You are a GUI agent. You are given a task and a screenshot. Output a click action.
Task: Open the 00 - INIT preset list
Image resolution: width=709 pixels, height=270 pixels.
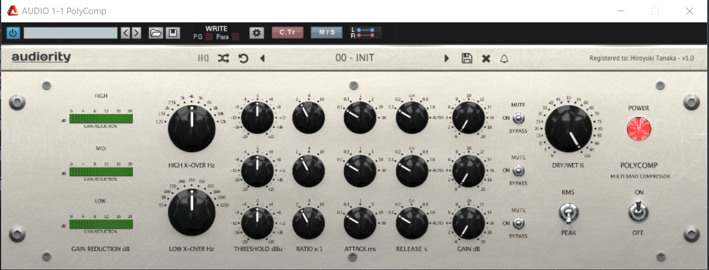point(355,58)
